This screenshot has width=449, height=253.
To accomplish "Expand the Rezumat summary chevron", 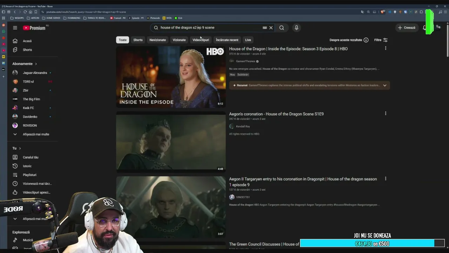I will coord(385,85).
